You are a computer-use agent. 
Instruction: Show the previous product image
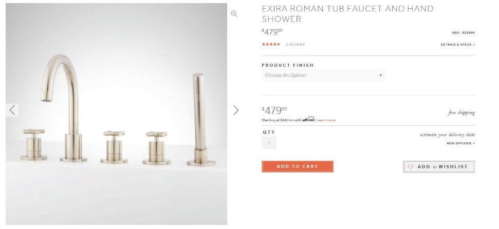[x=12, y=110]
